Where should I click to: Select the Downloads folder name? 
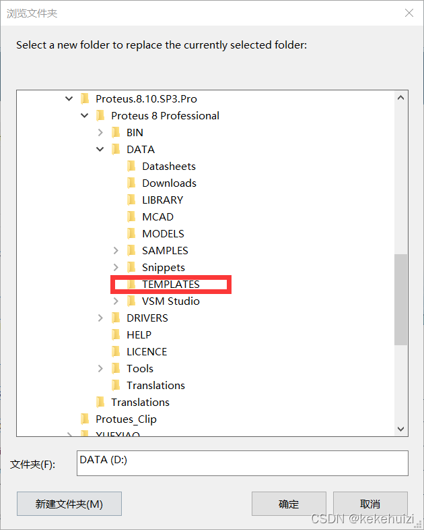(169, 183)
